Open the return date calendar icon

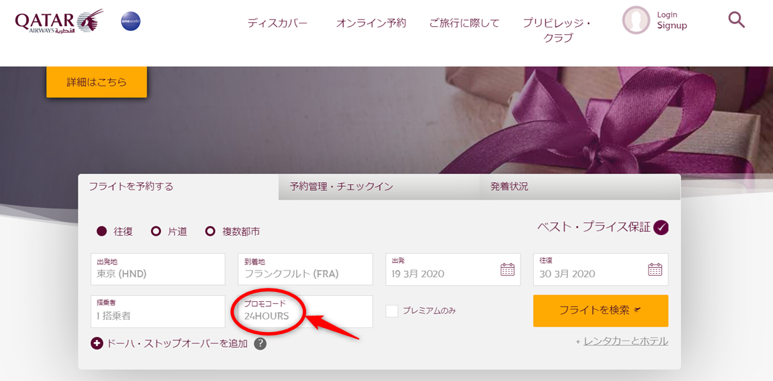tap(654, 269)
